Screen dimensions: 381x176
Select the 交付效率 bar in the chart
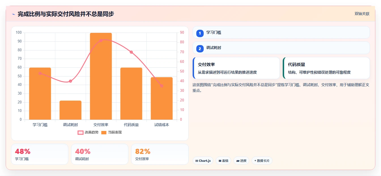click(101, 76)
